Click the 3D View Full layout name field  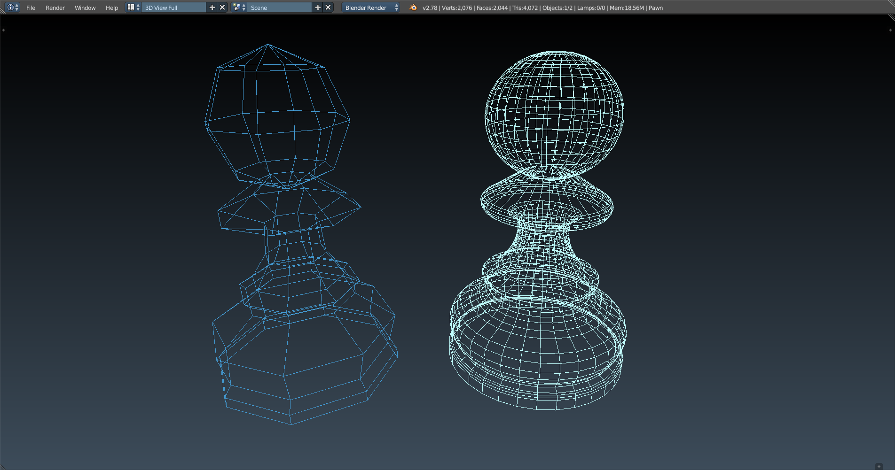click(x=173, y=8)
